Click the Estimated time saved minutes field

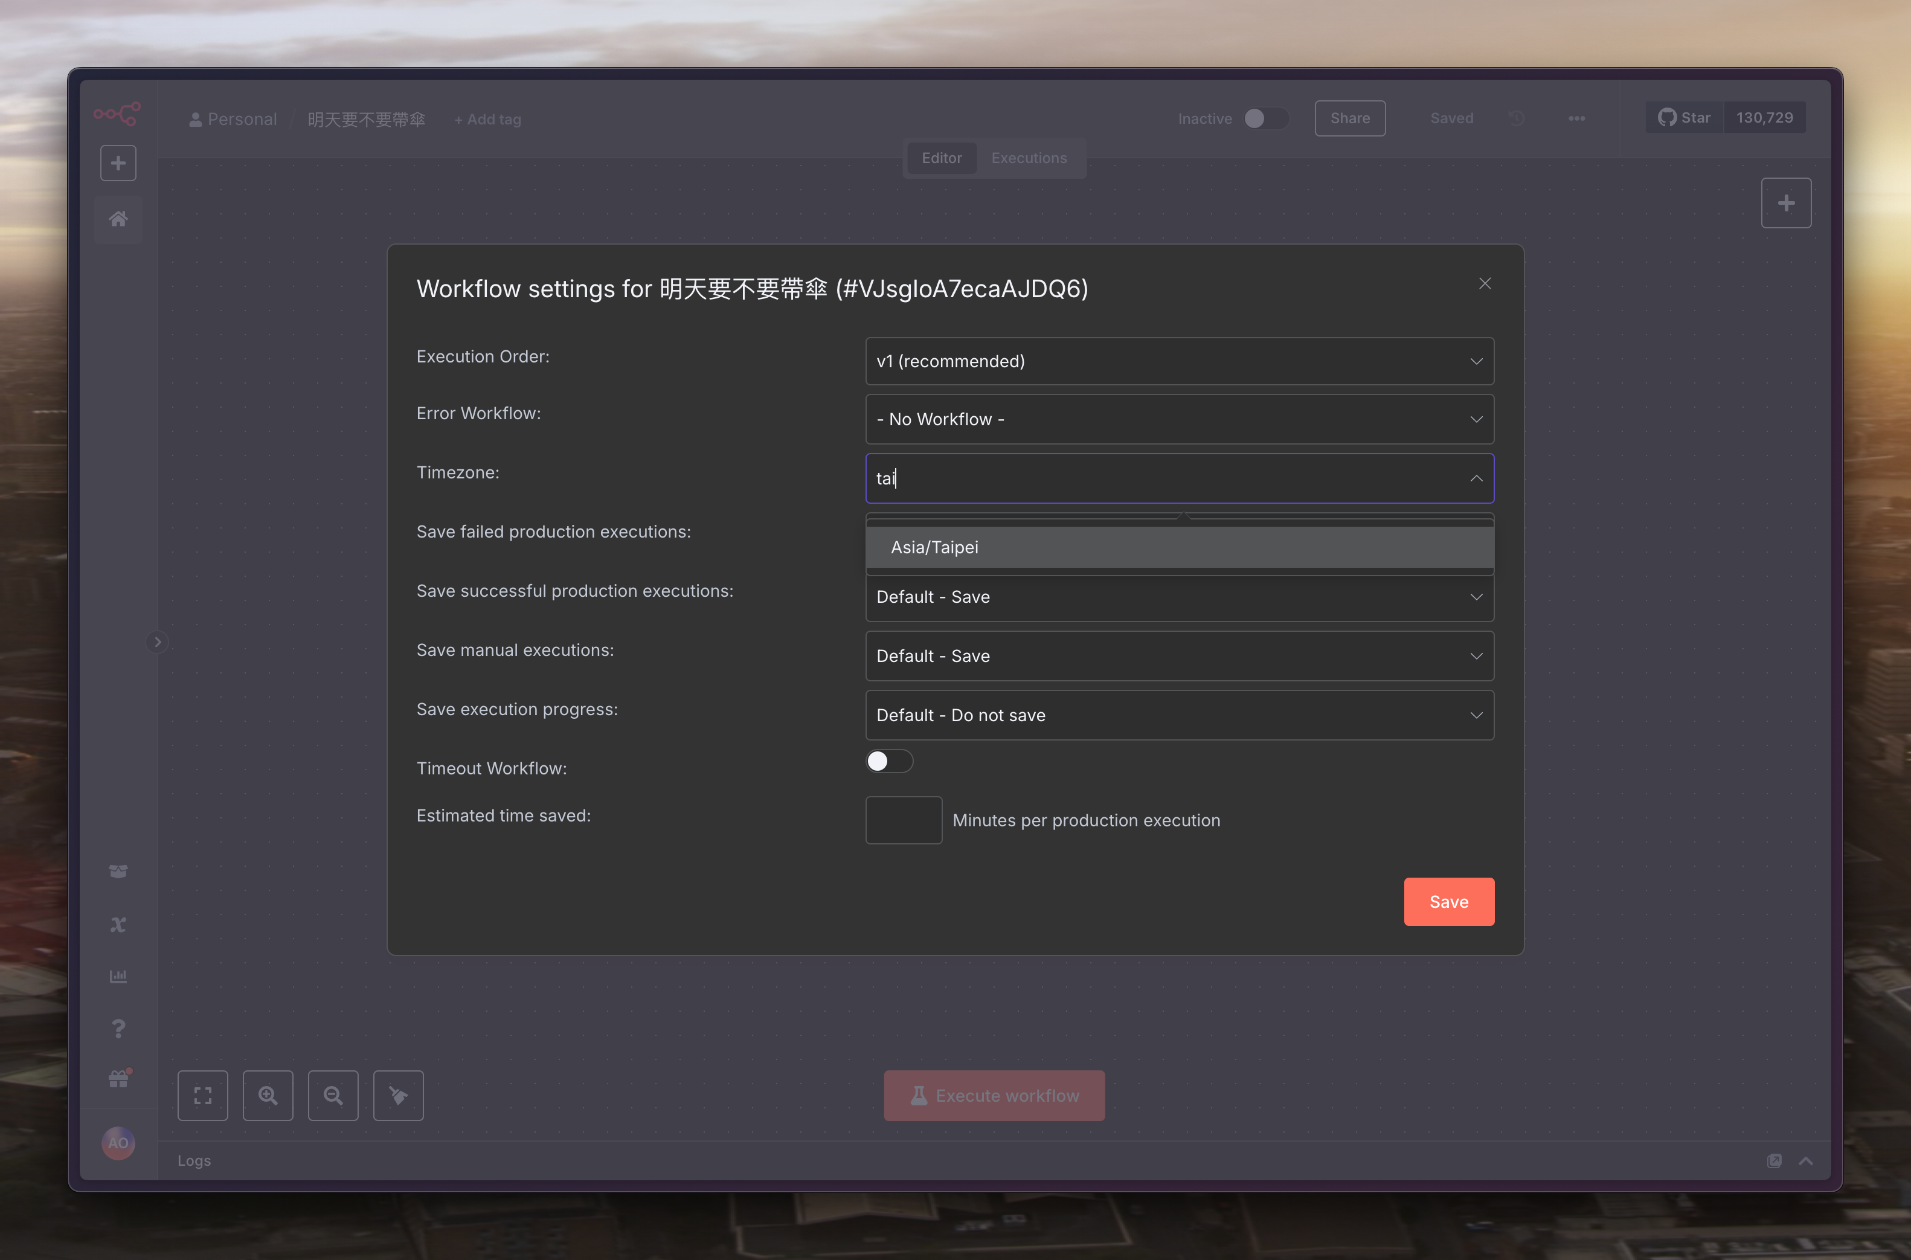click(x=903, y=820)
